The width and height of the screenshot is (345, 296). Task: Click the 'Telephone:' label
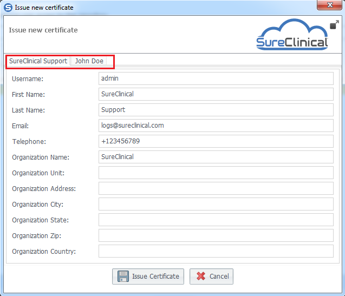point(29,142)
